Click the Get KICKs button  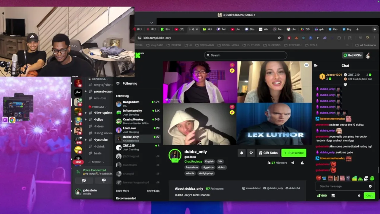pos(353,55)
